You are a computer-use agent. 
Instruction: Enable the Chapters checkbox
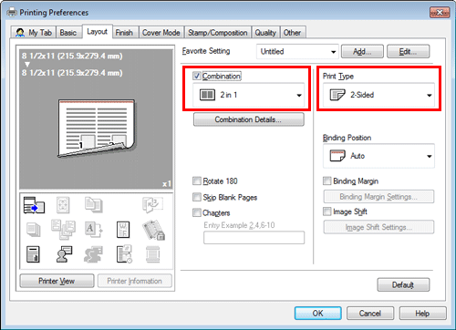pos(197,212)
